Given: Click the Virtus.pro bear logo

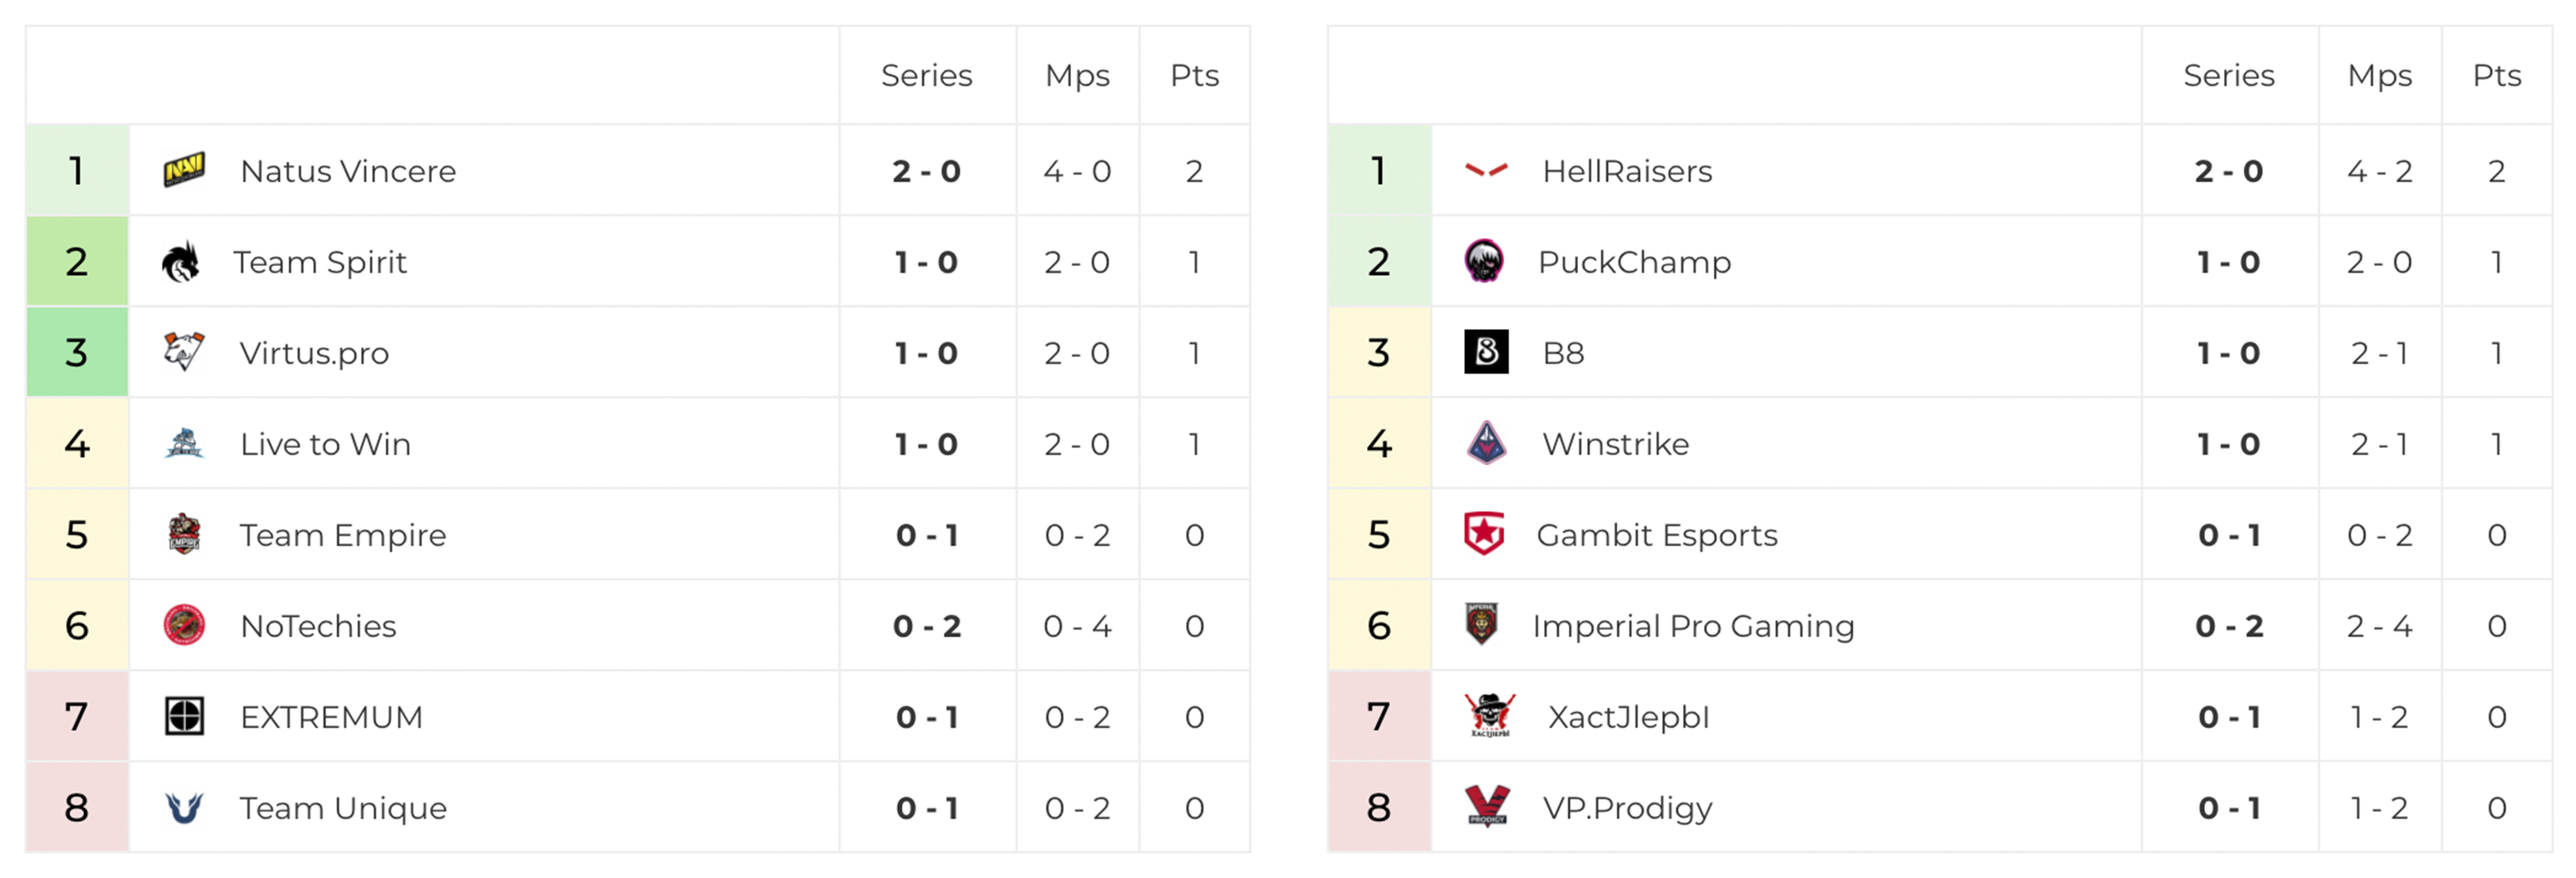Looking at the screenshot, I should point(183,352).
